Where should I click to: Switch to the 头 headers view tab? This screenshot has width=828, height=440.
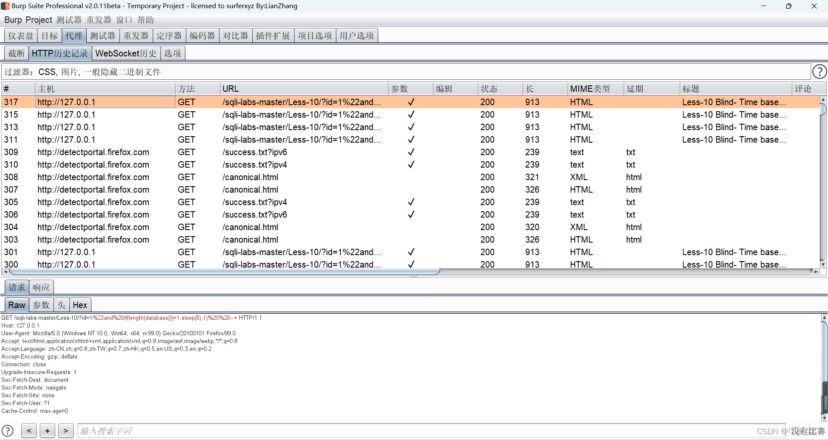62,305
